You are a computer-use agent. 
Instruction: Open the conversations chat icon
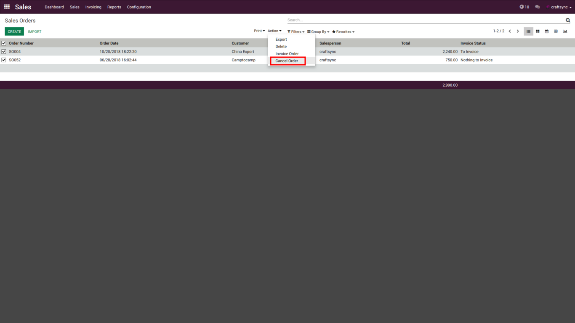point(537,7)
